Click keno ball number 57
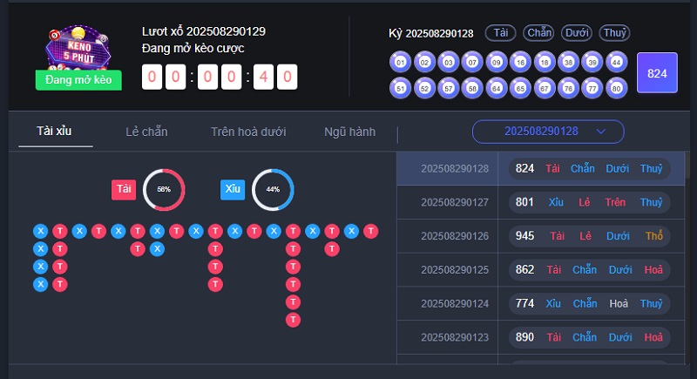This screenshot has height=379, width=697. (x=449, y=88)
